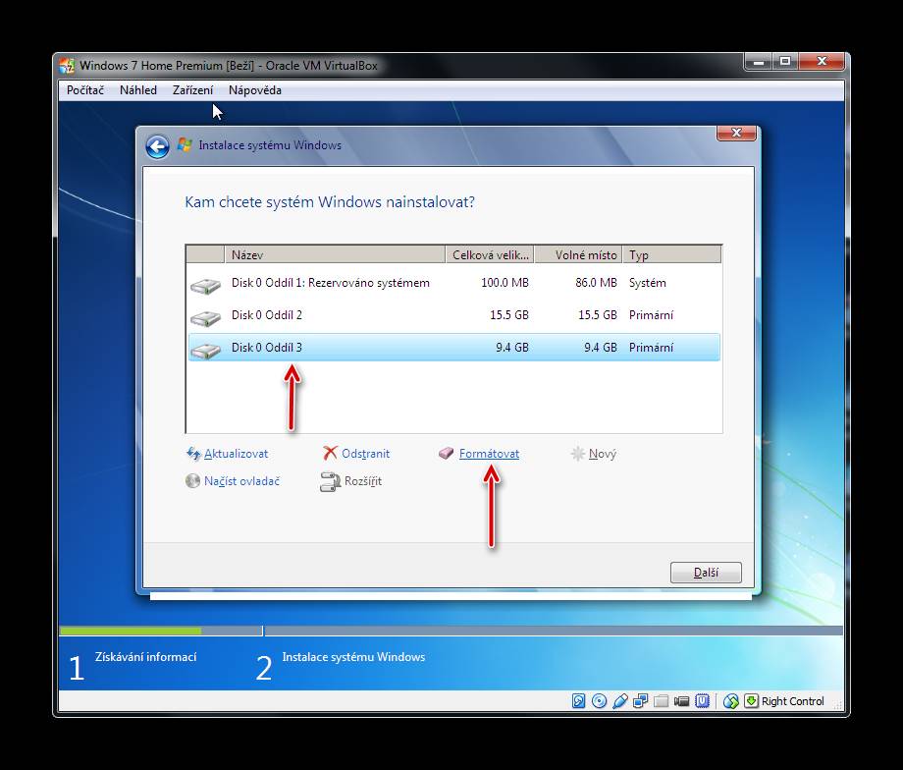
Task: Click the 100.0 MB total size cell
Action: tap(505, 283)
